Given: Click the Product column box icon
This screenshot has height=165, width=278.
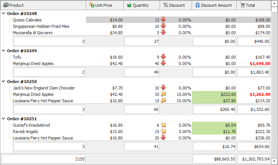Looking at the screenshot, I should click(6, 5).
